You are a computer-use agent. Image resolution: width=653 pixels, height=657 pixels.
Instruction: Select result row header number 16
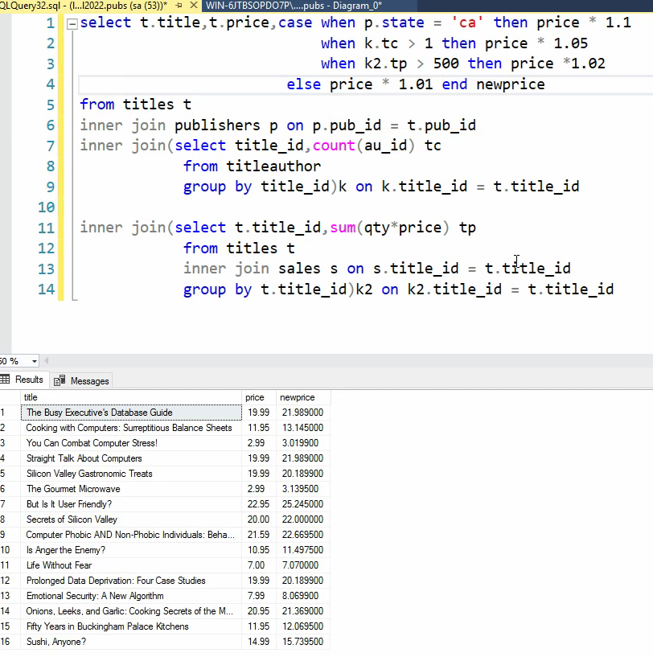click(10, 642)
